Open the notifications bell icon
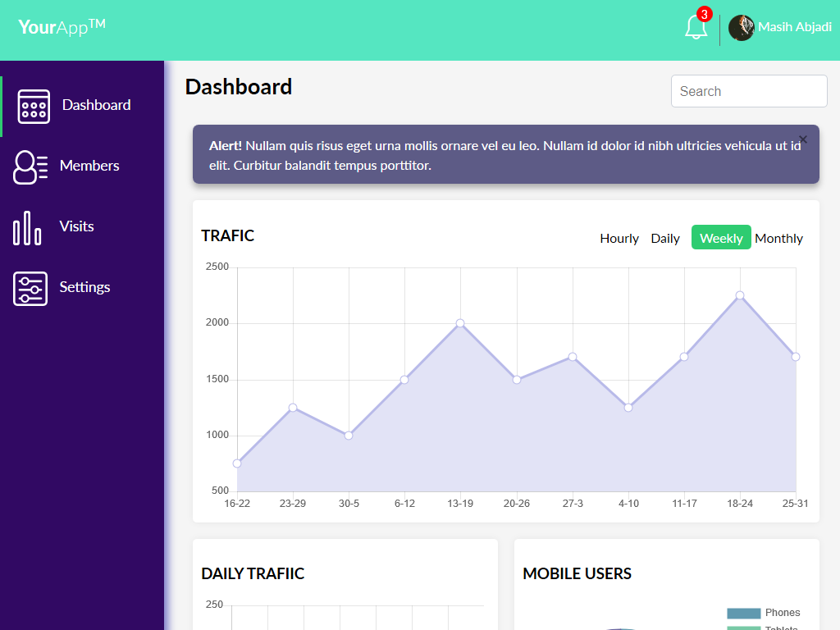 click(x=696, y=27)
